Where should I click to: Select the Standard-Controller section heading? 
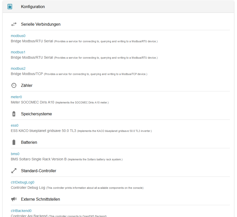click(x=39, y=171)
